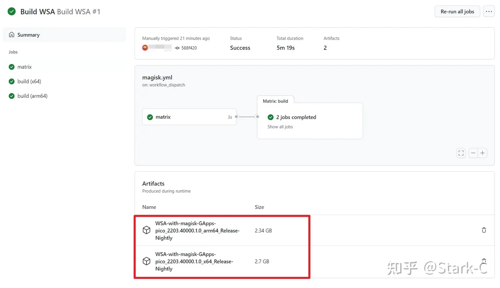500x288 pixels.
Task: Click package icon of arm64 artifact
Action: pyautogui.click(x=146, y=230)
